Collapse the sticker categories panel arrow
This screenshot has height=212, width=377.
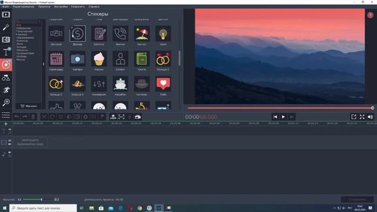44,64
